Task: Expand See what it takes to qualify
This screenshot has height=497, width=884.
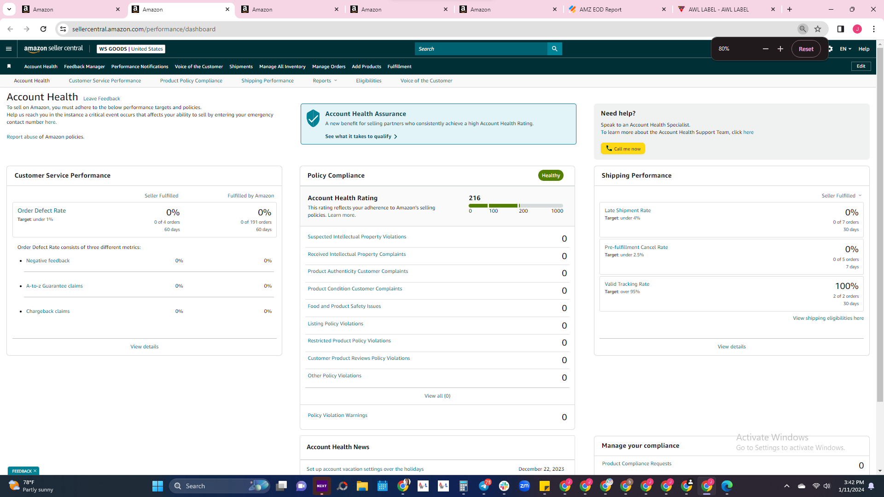Action: tap(361, 136)
